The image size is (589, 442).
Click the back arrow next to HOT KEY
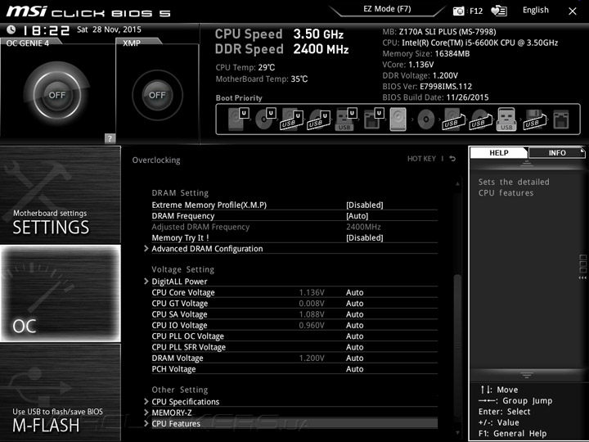coord(452,159)
